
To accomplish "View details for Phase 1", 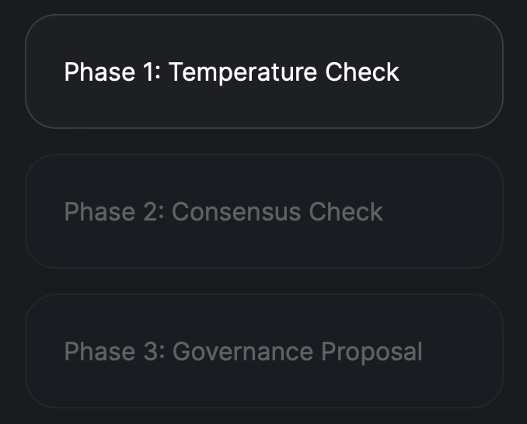I will coord(264,71).
